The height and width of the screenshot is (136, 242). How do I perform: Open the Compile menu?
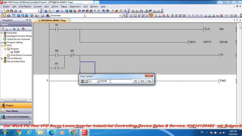[38, 7]
